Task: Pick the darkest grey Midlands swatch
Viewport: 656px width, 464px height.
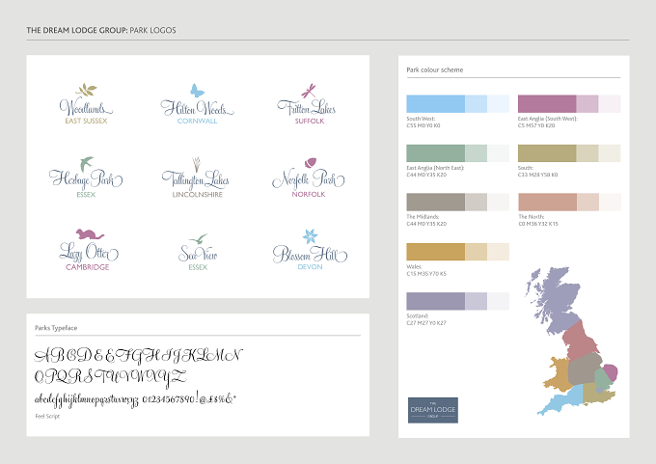Action: click(x=435, y=202)
